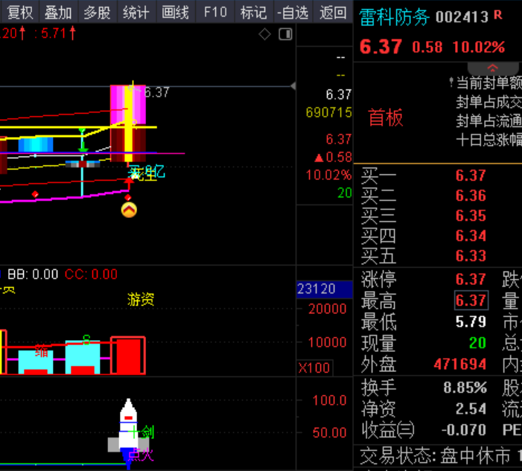
Task: Activate the 画线 drawing tool
Action: pyautogui.click(x=176, y=13)
